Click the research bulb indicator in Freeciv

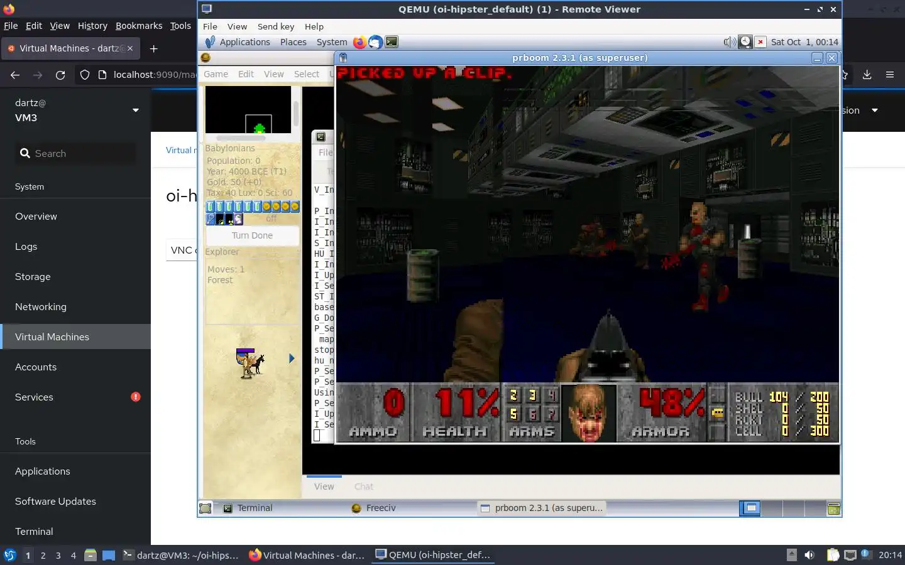pyautogui.click(x=211, y=219)
